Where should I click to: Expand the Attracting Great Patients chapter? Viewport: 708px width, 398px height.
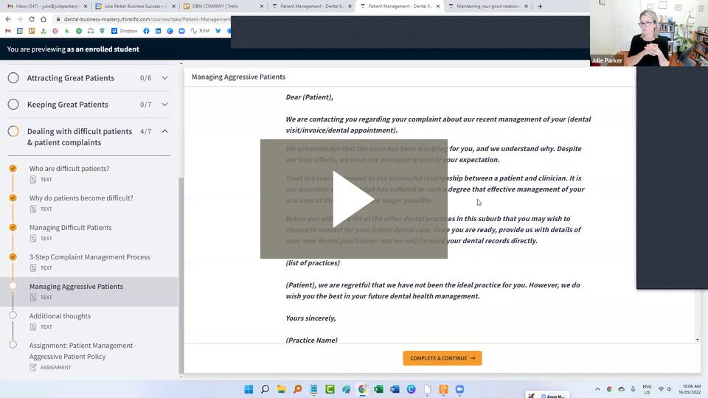[164, 78]
